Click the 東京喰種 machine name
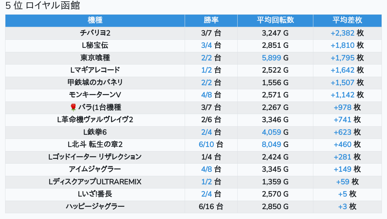This screenshot has height=219, width=387. (x=95, y=58)
